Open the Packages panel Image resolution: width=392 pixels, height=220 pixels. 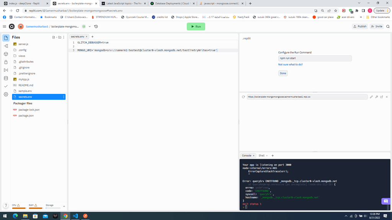tap(5, 53)
